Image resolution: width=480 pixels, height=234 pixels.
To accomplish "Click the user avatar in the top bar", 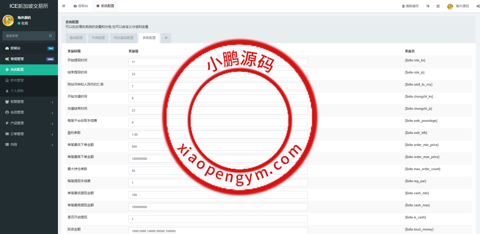I will click(x=450, y=7).
